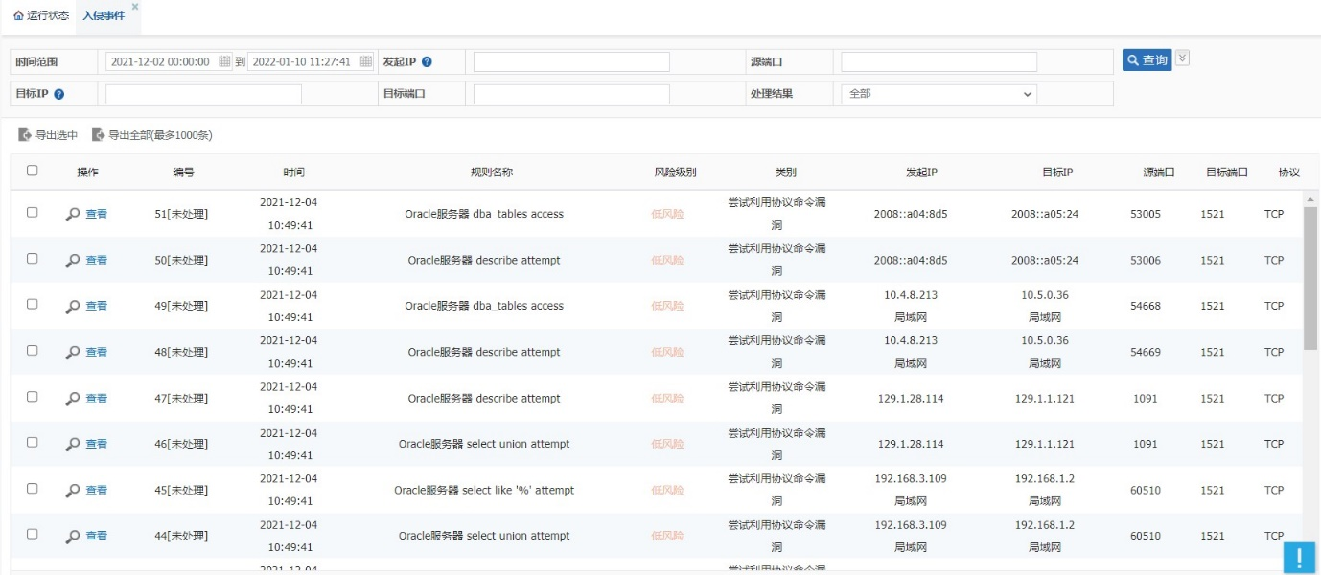Click source port 54668 cell

click(1146, 307)
